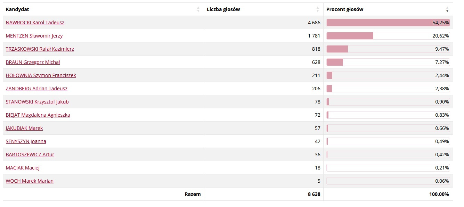Open SENYSZYN Joanna candidate link
The image size is (464, 207).
(26, 141)
